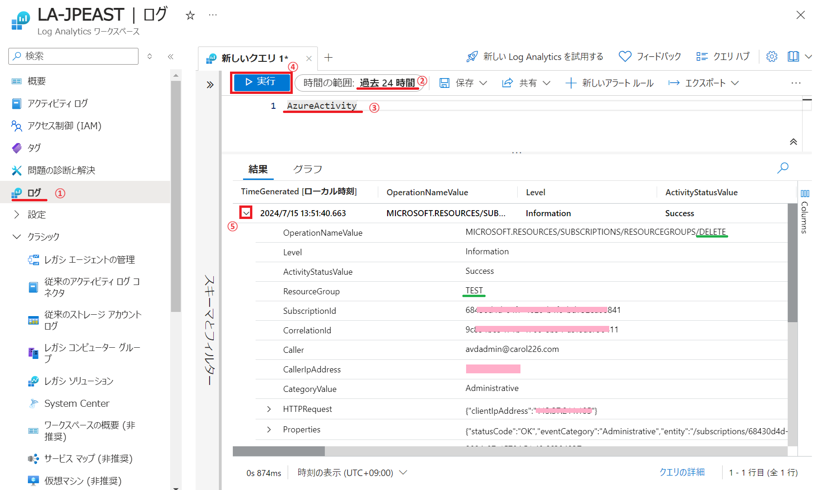Change 時刻の表示 (UTC+09:00) timezone
The width and height of the screenshot is (816, 490).
pyautogui.click(x=352, y=473)
